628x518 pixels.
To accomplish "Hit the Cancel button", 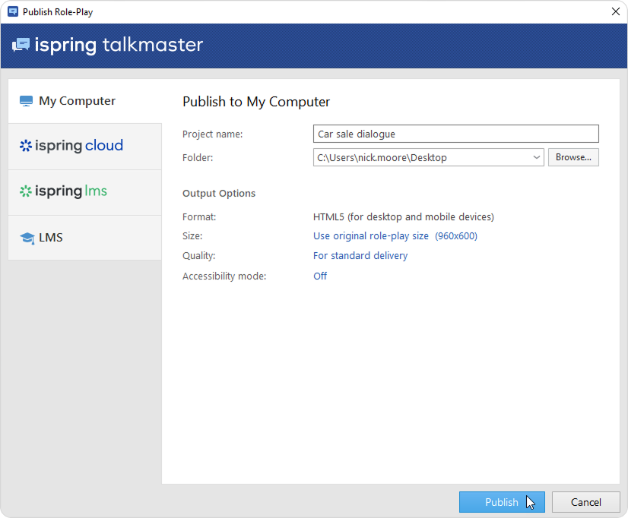I will tap(585, 502).
